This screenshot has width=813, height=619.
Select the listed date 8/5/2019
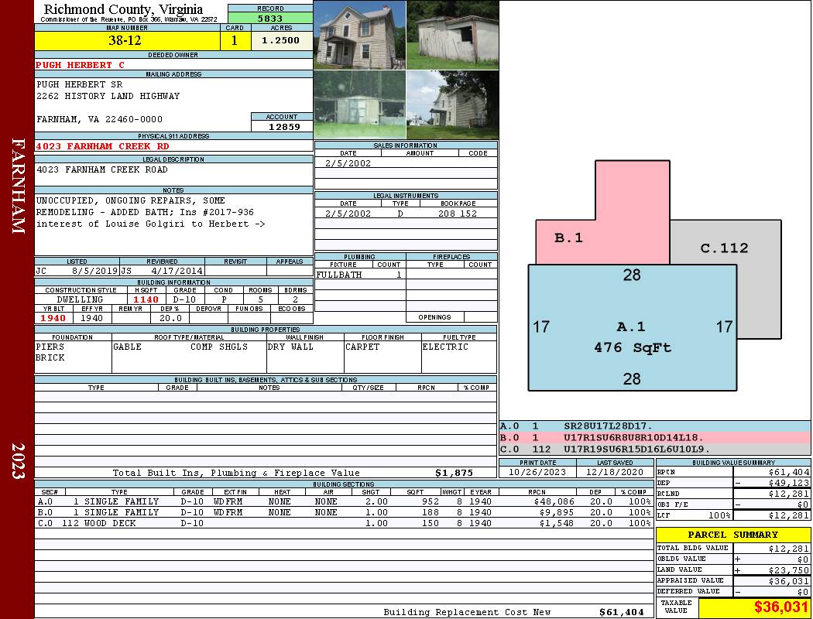[x=95, y=270]
